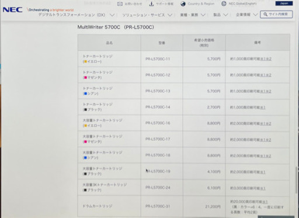
Task: Click the 8,800円 price in the PR-L5700C-16 row
Action: (214, 123)
